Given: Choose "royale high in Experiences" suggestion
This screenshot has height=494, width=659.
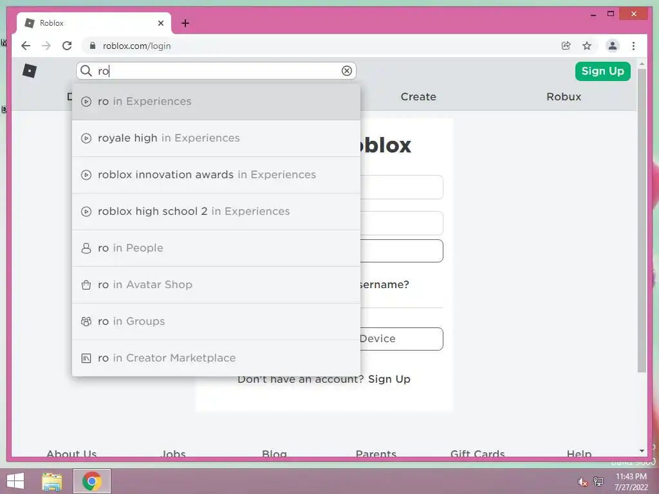Looking at the screenshot, I should pyautogui.click(x=216, y=138).
